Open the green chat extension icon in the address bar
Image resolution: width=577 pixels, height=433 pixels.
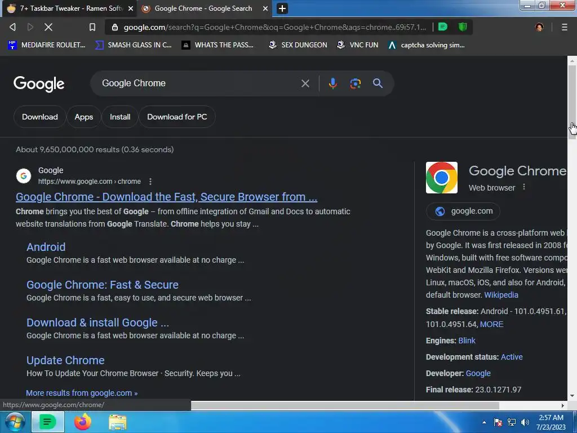[443, 26]
